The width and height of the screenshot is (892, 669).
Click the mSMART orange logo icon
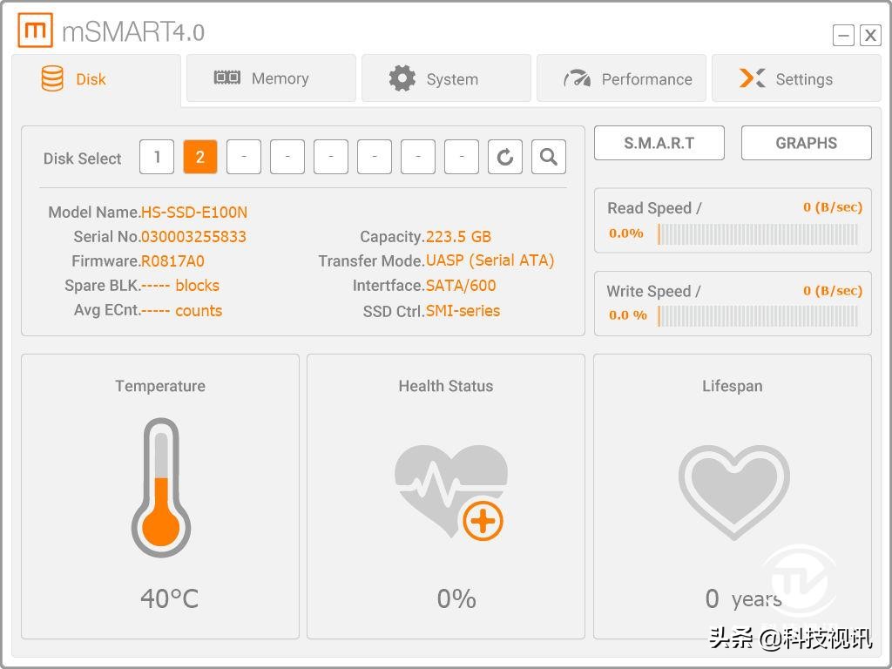coord(35,30)
